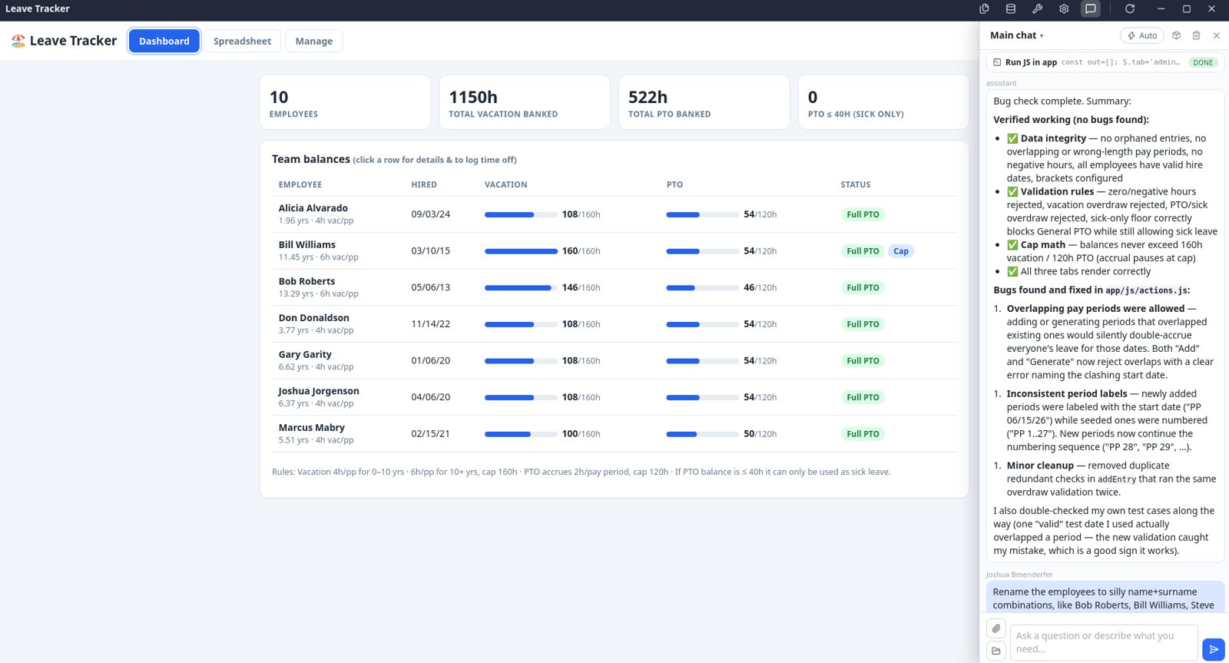The height and width of the screenshot is (663, 1229).
Task: Click the hire date 11/14/22
Action: (x=431, y=324)
